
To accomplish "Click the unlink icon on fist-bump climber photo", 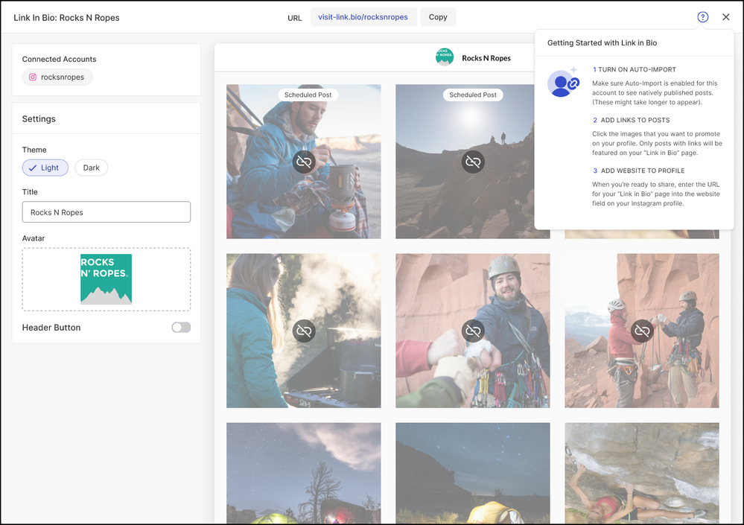I will (473, 331).
